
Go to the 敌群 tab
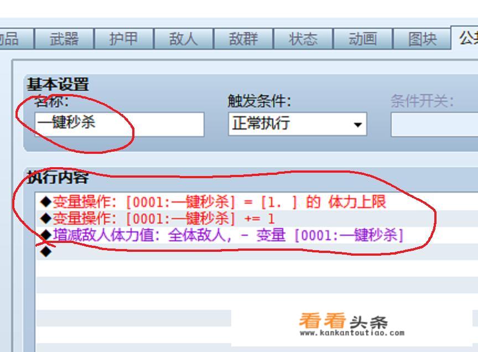tap(243, 39)
